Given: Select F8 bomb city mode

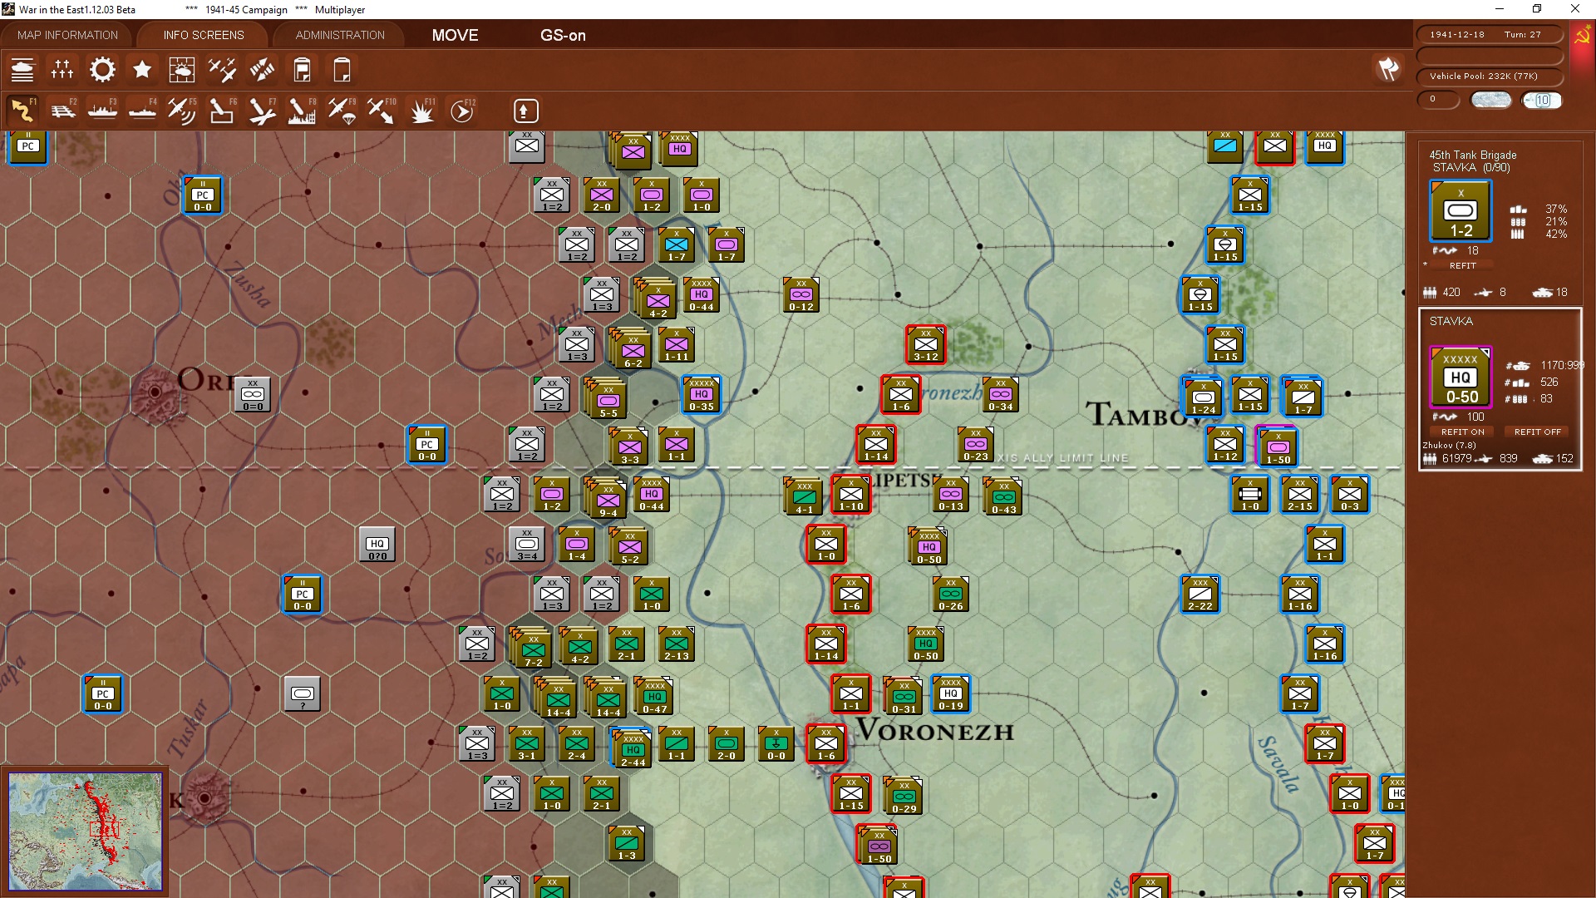Looking at the screenshot, I should pos(302,111).
